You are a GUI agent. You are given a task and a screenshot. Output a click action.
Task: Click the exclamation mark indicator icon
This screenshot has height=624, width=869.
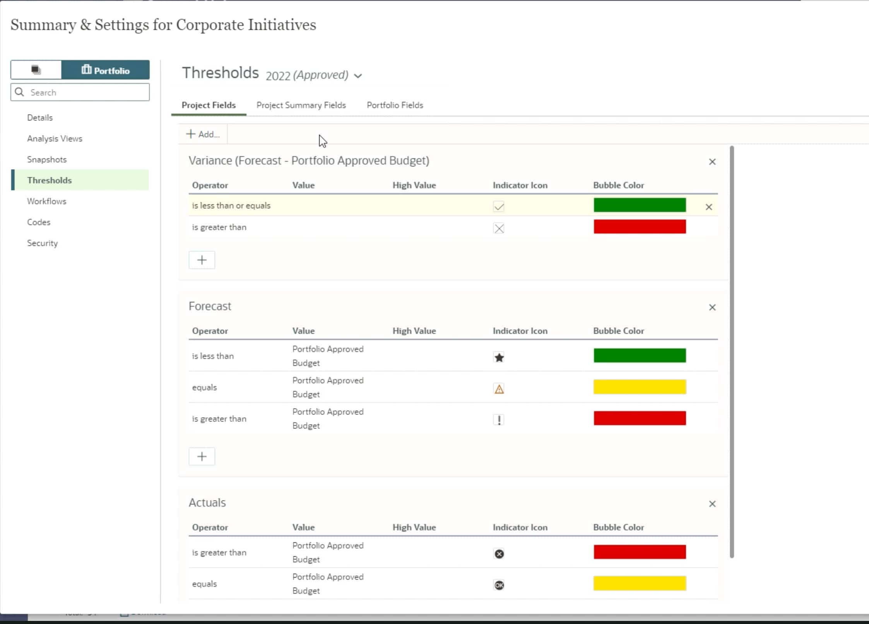pyautogui.click(x=499, y=420)
